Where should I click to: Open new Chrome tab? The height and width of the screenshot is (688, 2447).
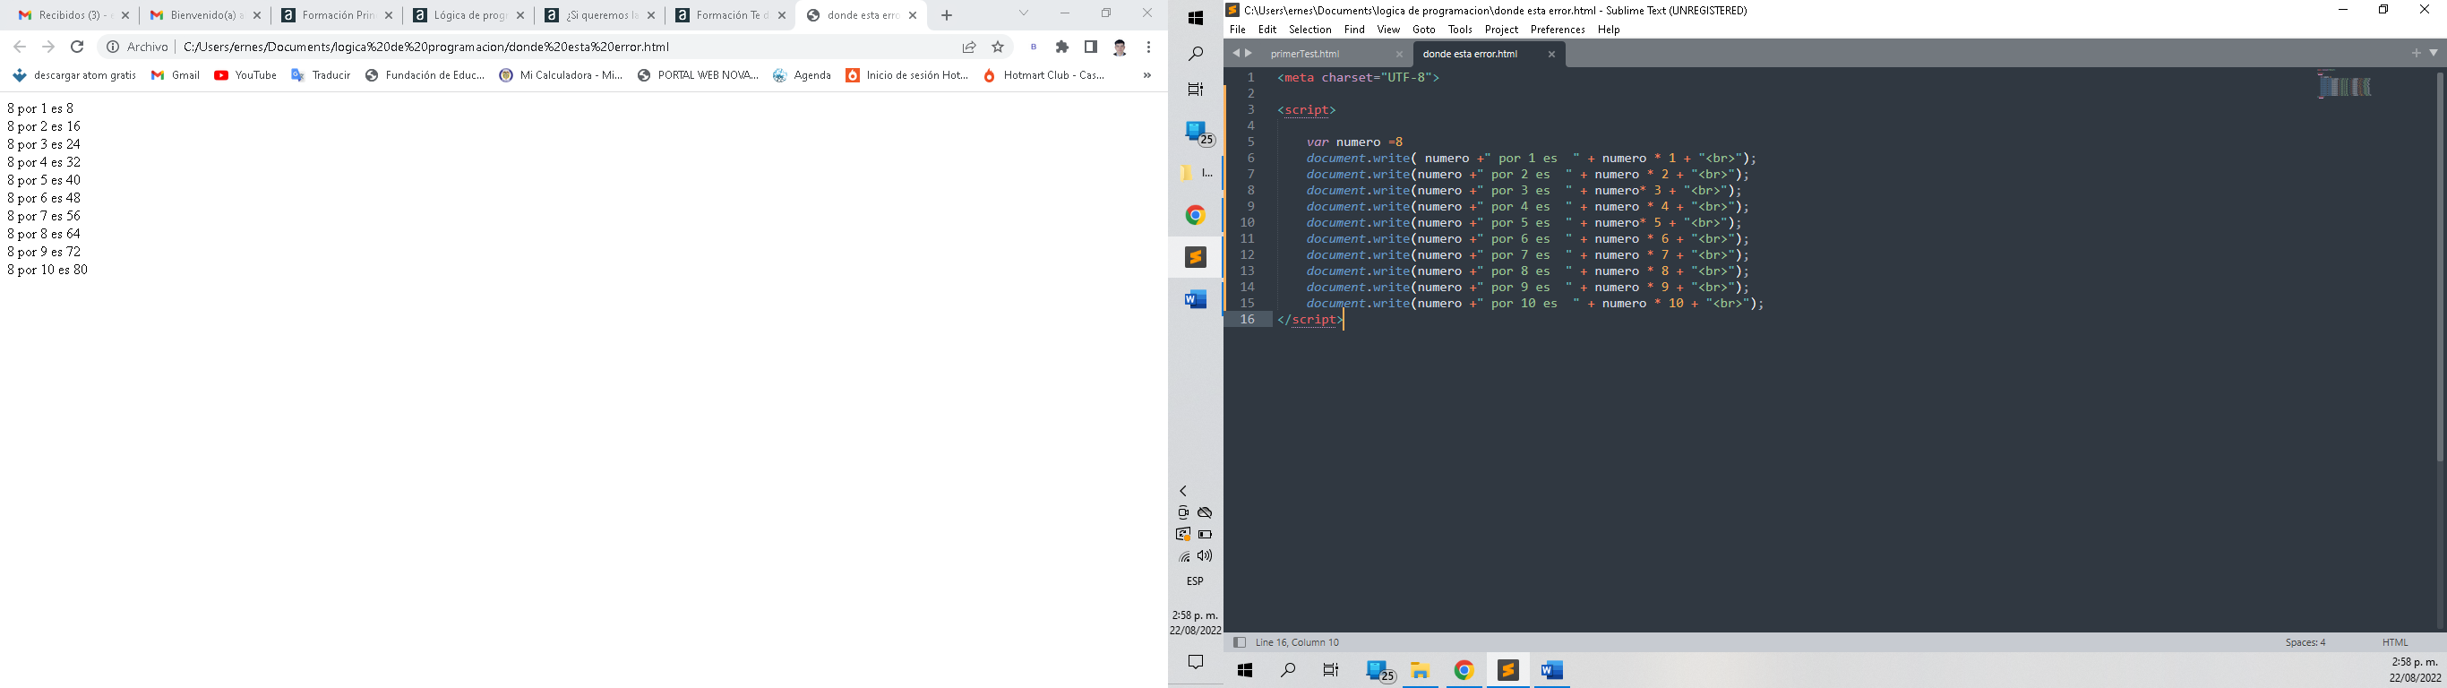946,15
